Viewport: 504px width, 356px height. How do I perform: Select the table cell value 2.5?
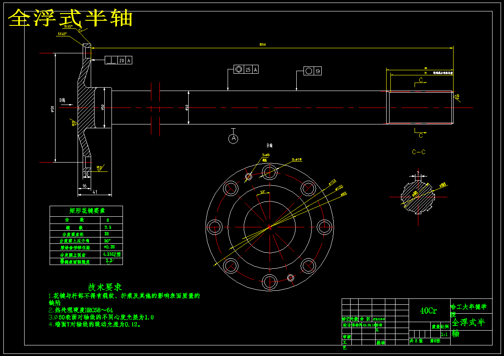coord(108,227)
